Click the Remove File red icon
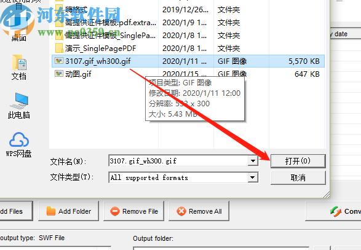361x250 pixels. (115, 211)
